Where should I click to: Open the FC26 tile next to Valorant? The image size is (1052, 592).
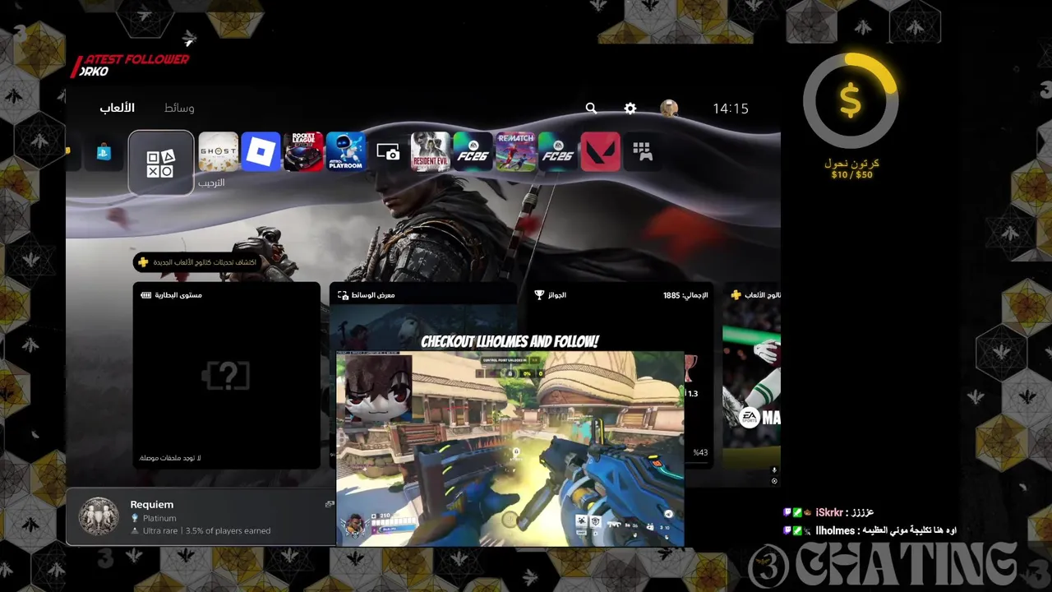click(558, 152)
